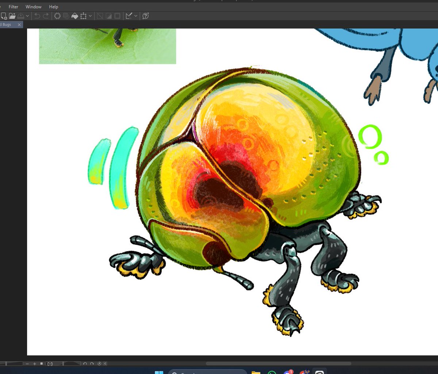Open the Filter menu
Screen dimensions: 438x374
(14, 7)
